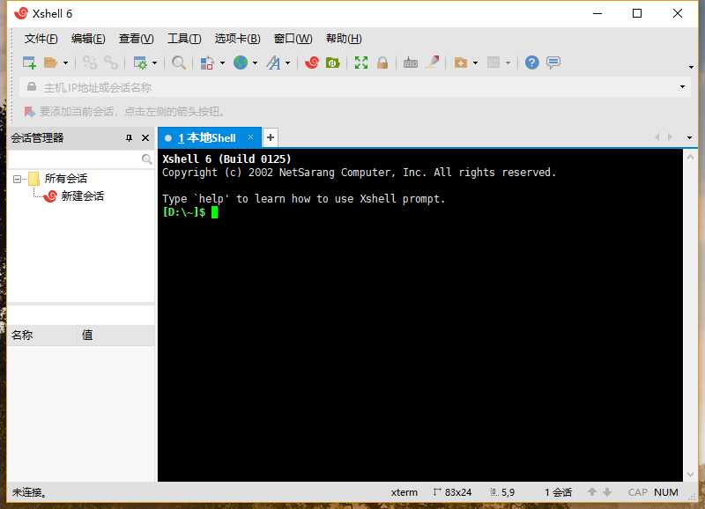
Task: Open the 文件(F) menu
Action: 41,39
